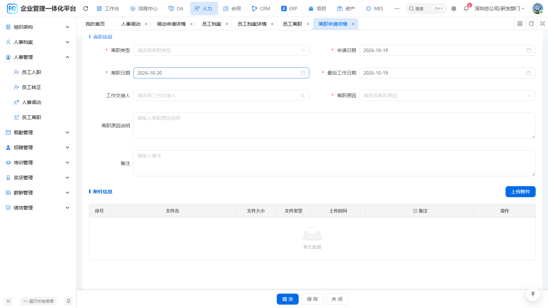The image size is (548, 308).
Task: Close the 人事调动 tab
Action: coord(146,24)
